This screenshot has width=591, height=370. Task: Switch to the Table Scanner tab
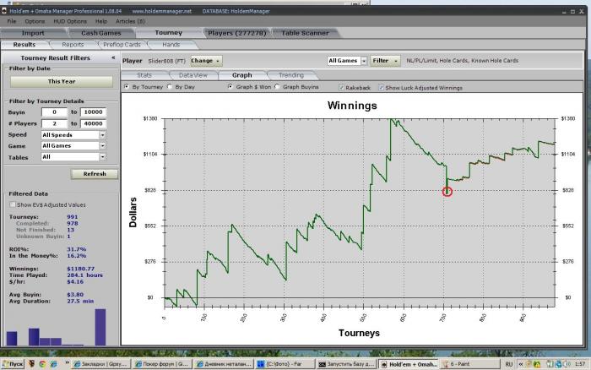[305, 33]
